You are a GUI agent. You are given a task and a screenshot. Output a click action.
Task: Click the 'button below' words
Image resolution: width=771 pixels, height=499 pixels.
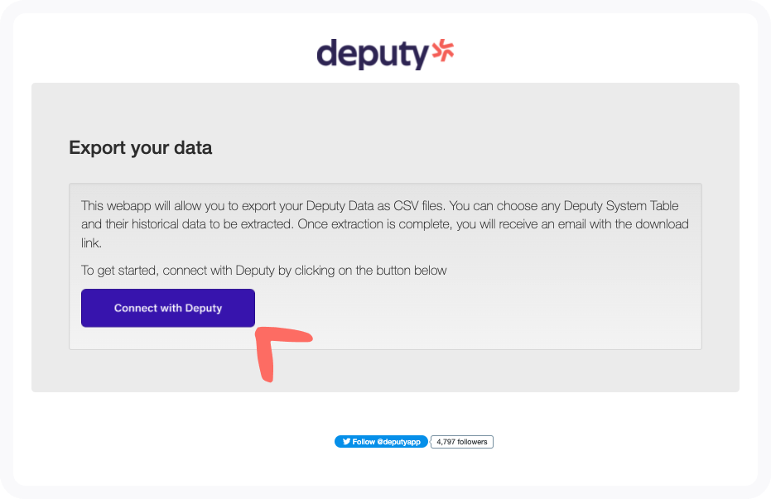(412, 271)
